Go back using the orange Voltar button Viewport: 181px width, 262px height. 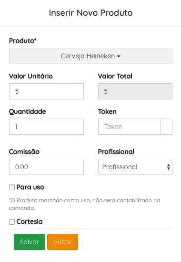(62, 242)
